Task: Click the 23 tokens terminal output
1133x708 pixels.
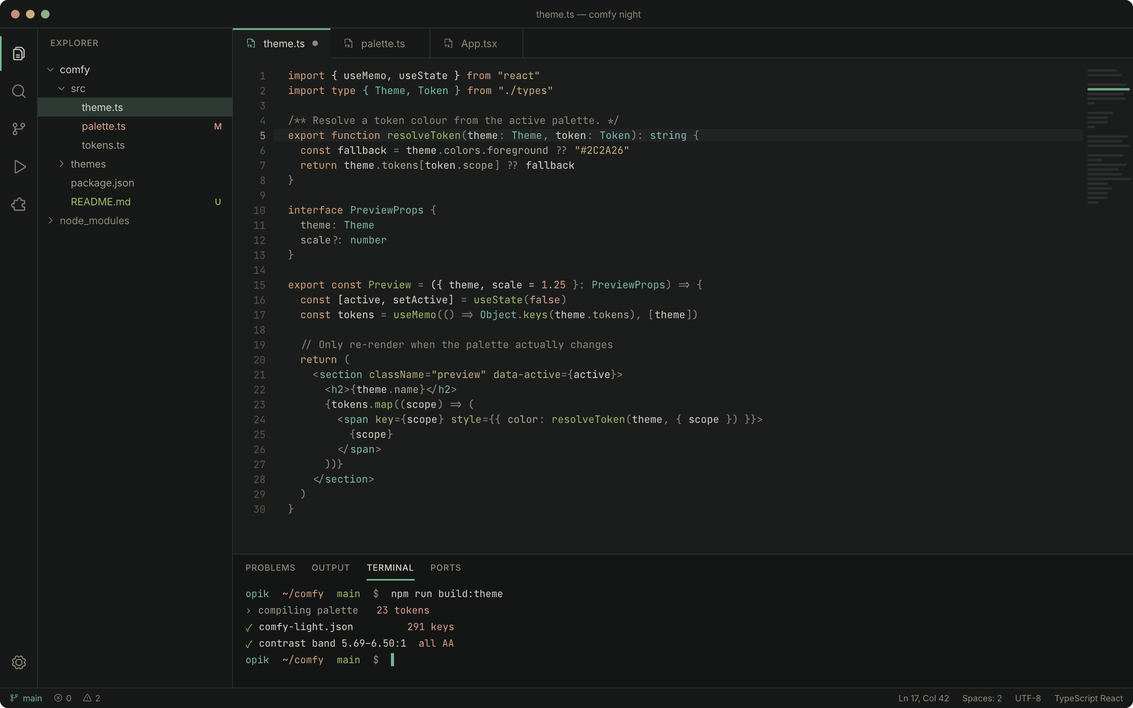Action: point(402,610)
